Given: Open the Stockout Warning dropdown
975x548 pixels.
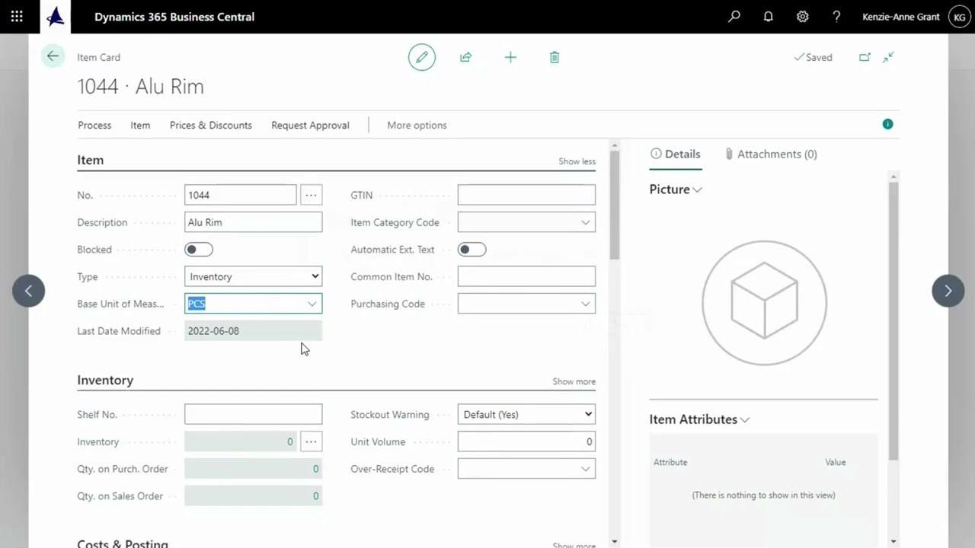Looking at the screenshot, I should tap(526, 414).
